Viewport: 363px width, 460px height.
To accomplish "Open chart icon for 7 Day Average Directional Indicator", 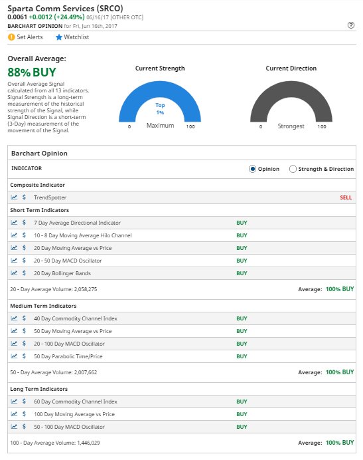I will click(14, 223).
